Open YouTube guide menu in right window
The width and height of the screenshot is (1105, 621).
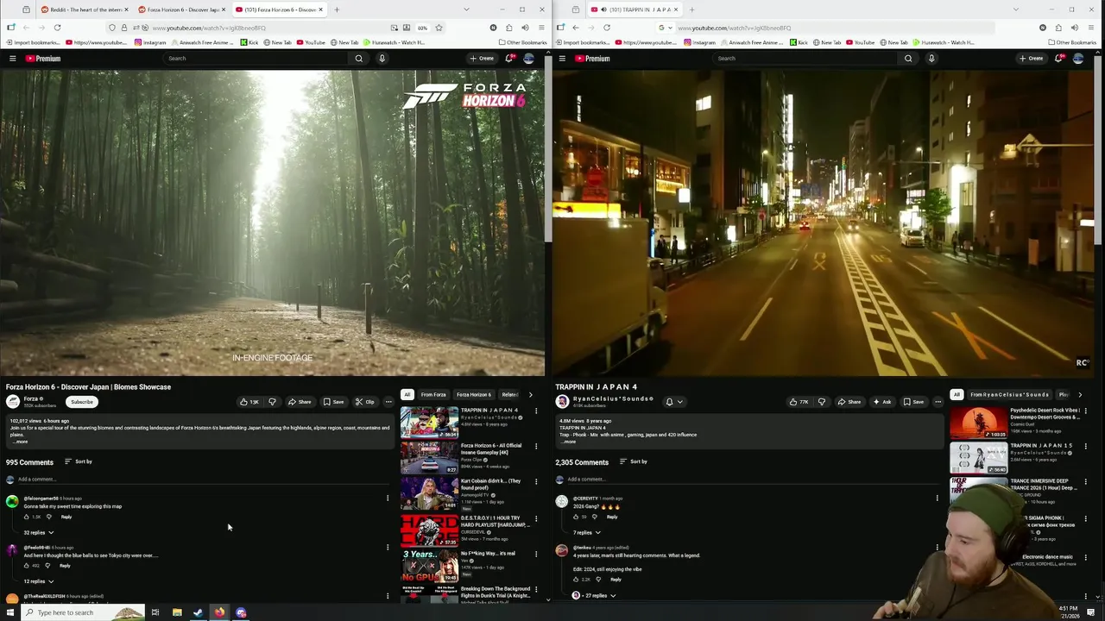[562, 59]
